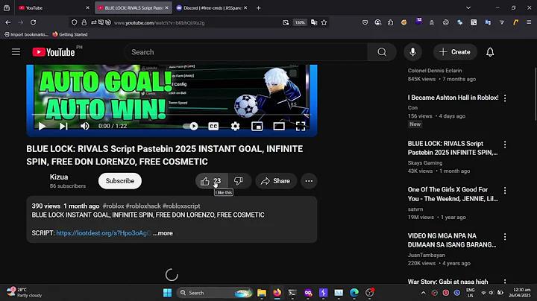This screenshot has height=301, width=537.
Task: Enter full screen mode
Action: pyautogui.click(x=301, y=126)
